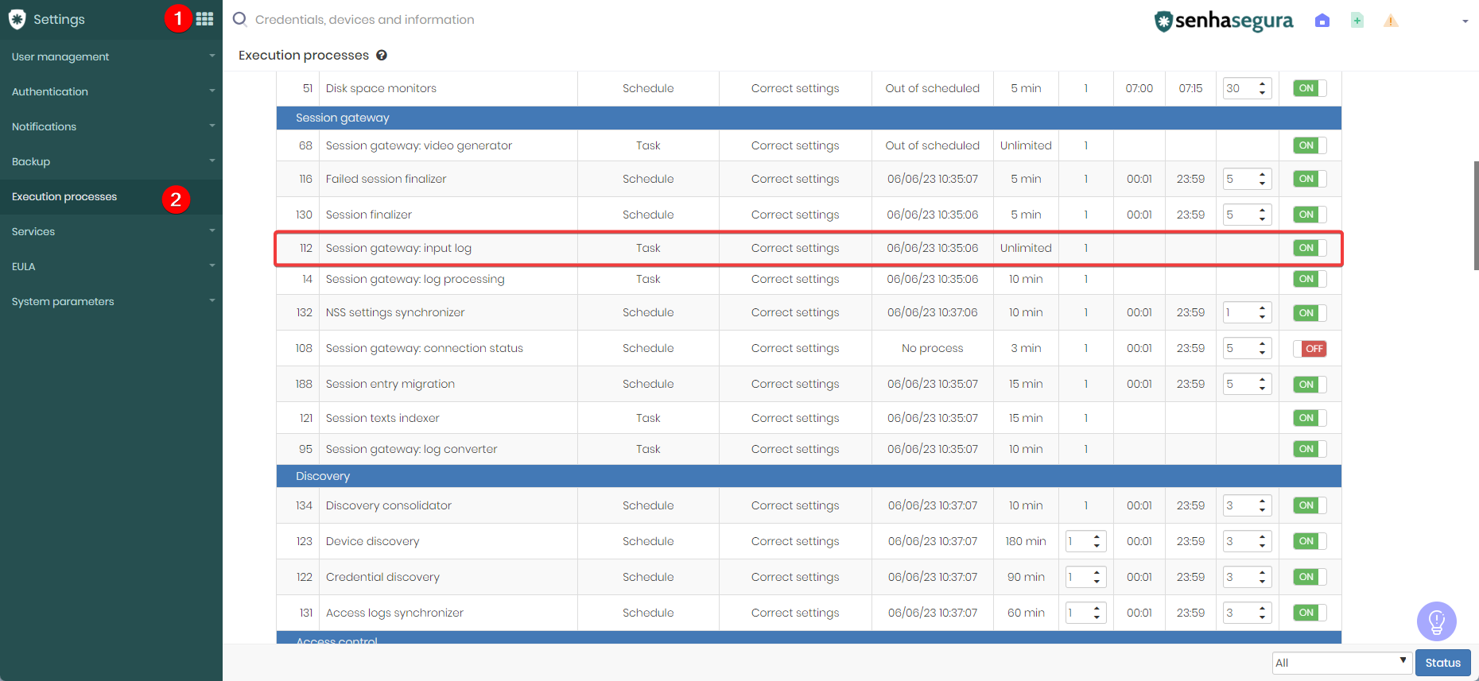This screenshot has width=1479, height=681.
Task: Toggle Session gateway: log converter switch
Action: 1309,449
